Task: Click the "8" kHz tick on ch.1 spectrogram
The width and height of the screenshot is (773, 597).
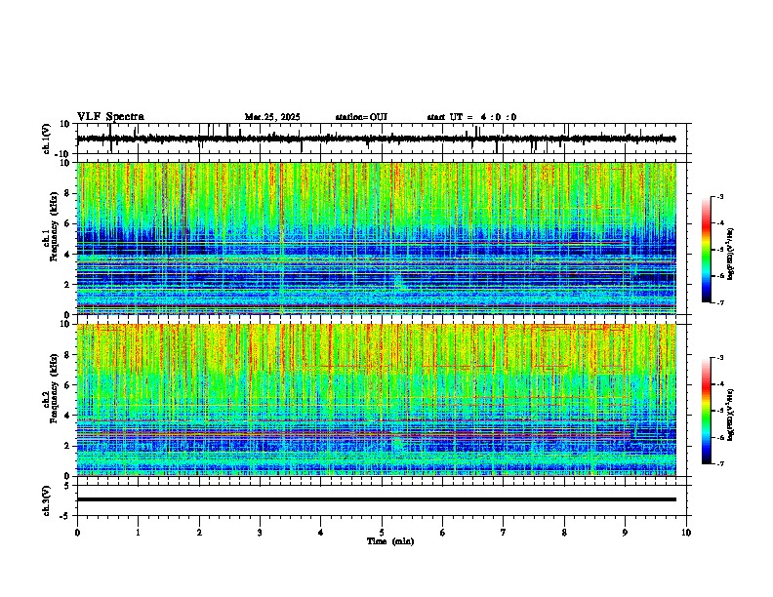Action: pos(68,193)
